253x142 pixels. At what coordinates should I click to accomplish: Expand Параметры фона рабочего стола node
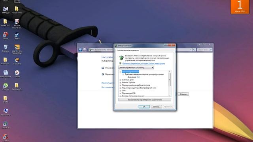click(x=120, y=85)
